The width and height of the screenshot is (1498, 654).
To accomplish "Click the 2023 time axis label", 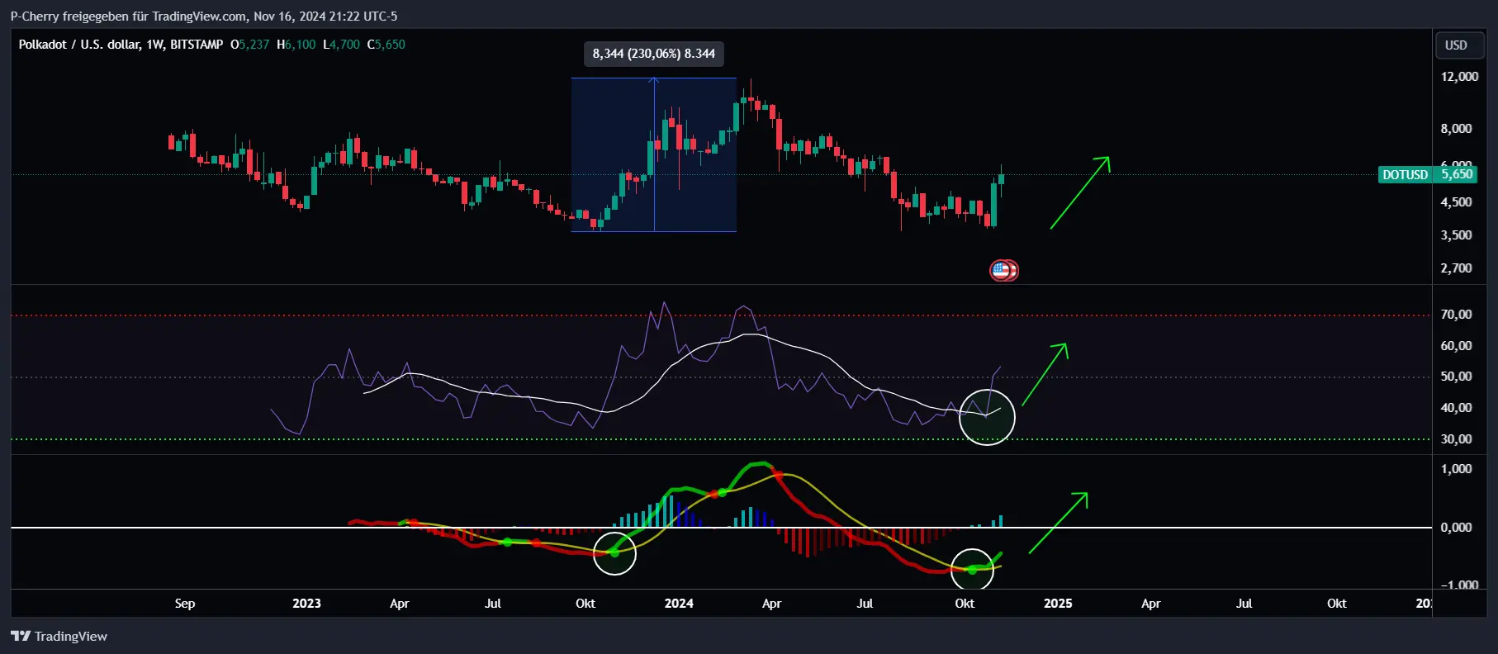I will tap(306, 604).
